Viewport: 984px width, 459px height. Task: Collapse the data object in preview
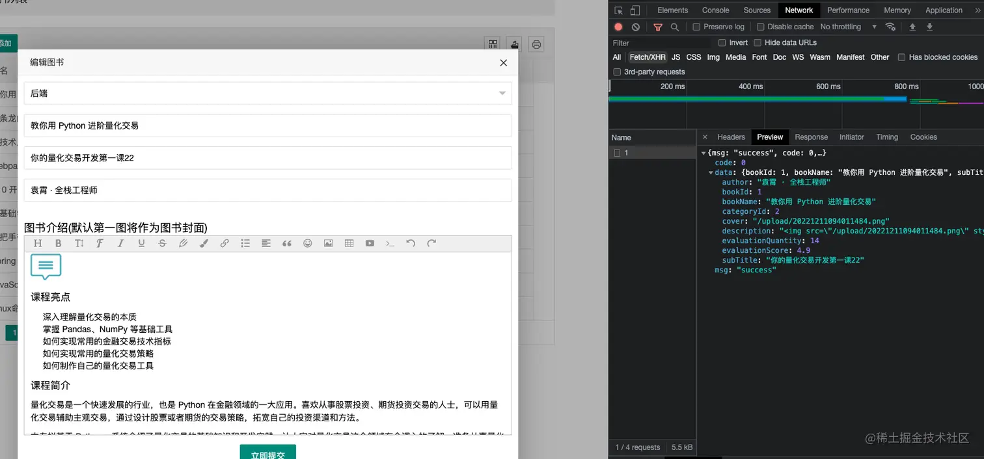coord(711,172)
